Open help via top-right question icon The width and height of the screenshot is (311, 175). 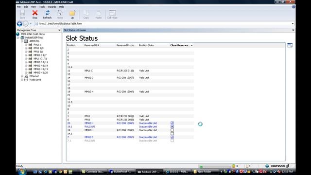[294, 7]
